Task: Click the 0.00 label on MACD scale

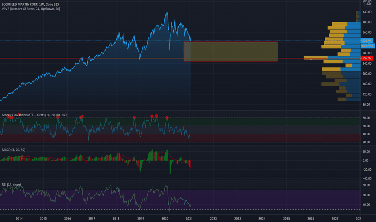Action: click(366, 161)
